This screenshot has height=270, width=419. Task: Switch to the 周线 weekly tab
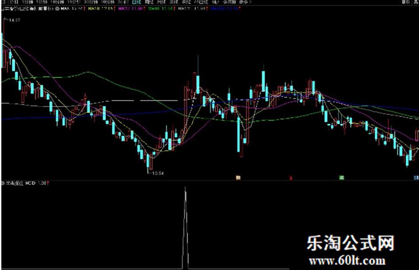click(x=149, y=2)
